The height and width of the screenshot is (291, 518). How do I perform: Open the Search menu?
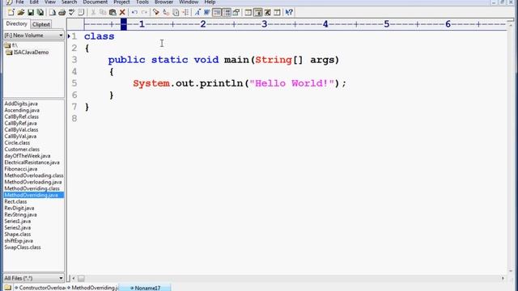(x=69, y=2)
